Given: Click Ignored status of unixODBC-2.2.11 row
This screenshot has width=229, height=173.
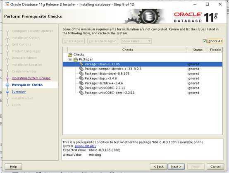Looking at the screenshot, I should coord(193,88).
